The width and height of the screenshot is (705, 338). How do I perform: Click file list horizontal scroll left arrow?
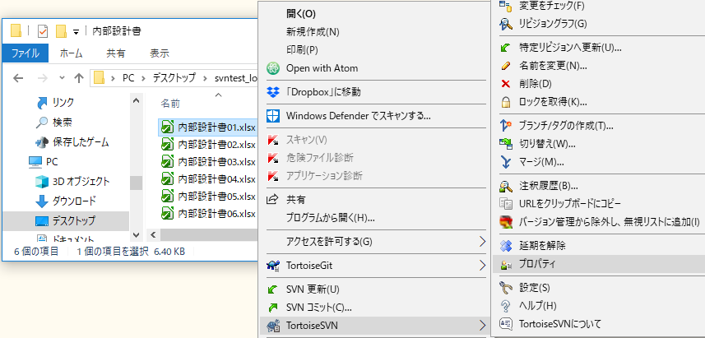[x=153, y=234]
